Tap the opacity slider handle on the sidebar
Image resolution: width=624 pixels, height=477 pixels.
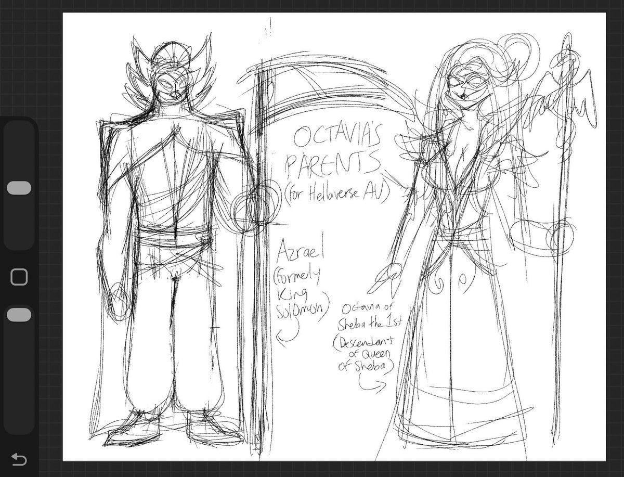19,315
